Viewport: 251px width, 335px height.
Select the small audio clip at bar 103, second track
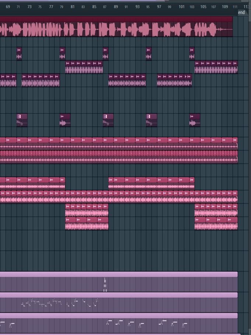click(192, 53)
